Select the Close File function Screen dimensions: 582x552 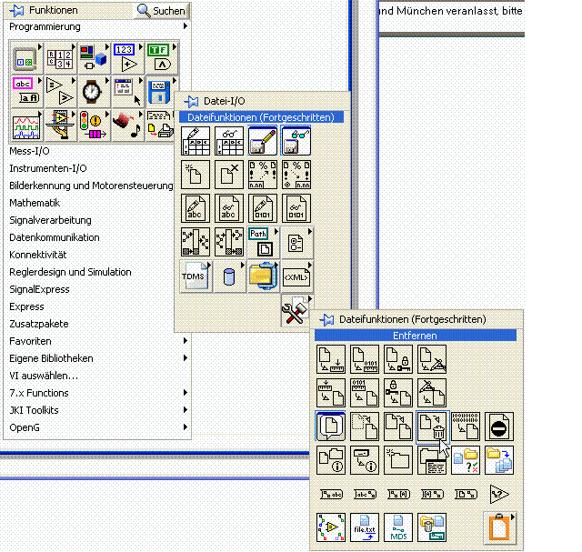coord(229,175)
